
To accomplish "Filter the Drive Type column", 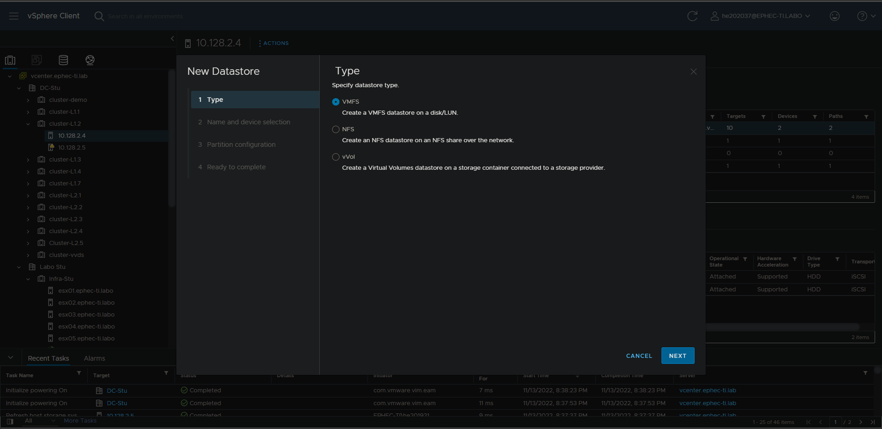I will pos(837,259).
